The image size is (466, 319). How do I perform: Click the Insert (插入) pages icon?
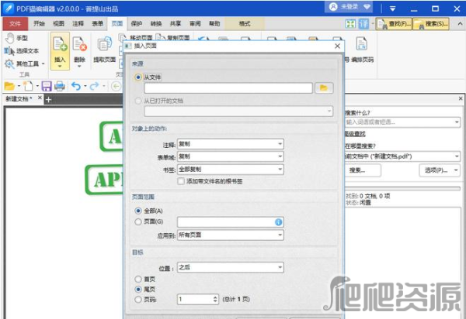coord(60,50)
